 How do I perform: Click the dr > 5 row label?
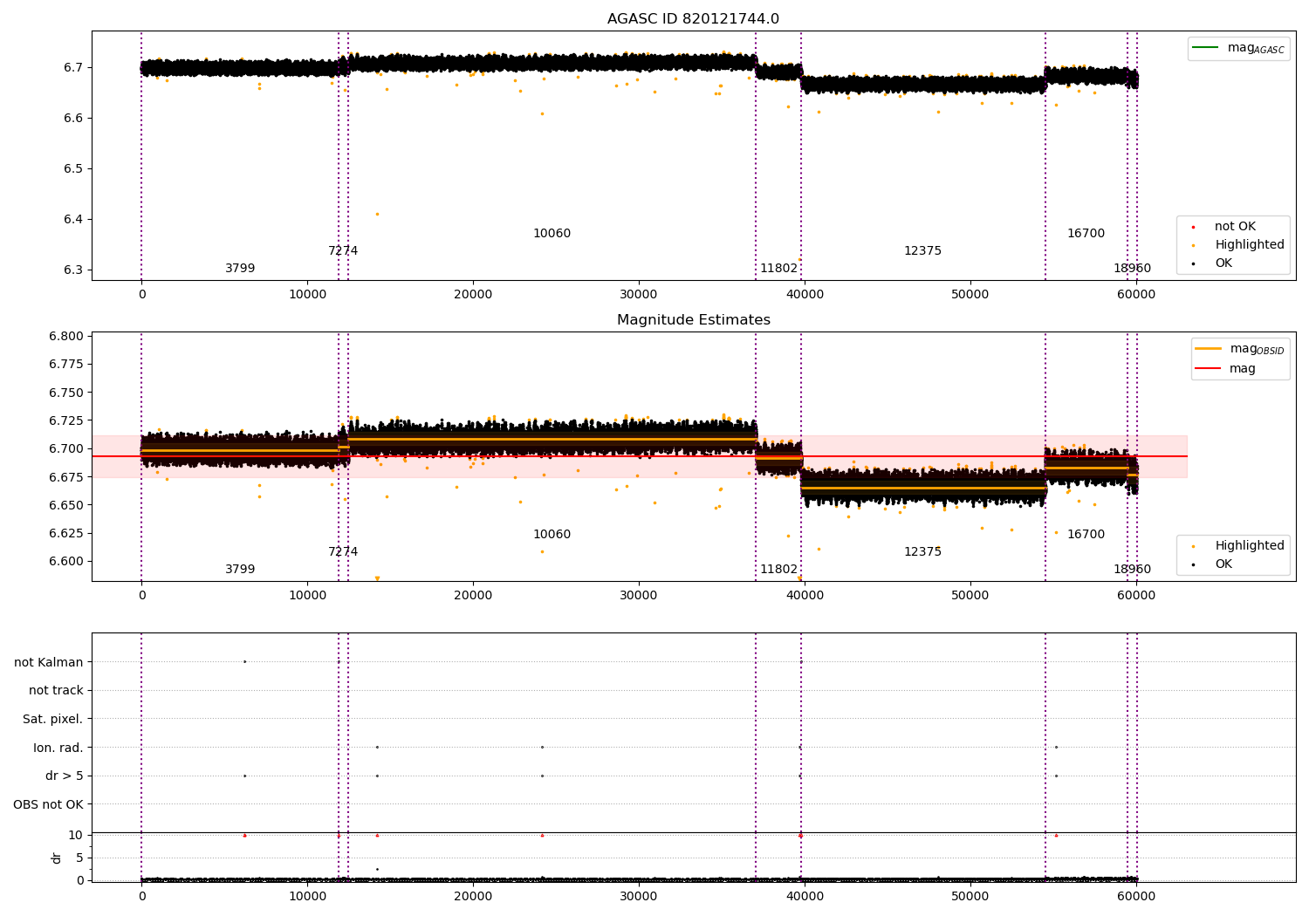coord(65,776)
